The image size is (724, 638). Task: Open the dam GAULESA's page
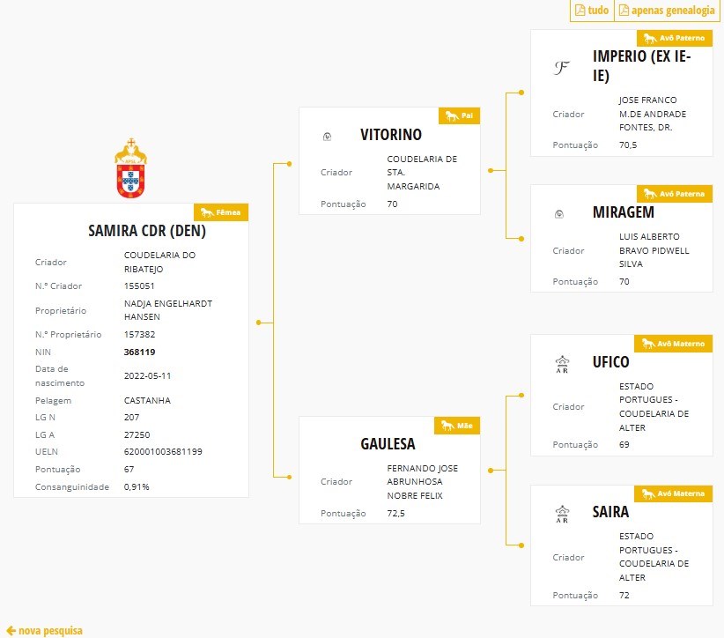coord(388,443)
